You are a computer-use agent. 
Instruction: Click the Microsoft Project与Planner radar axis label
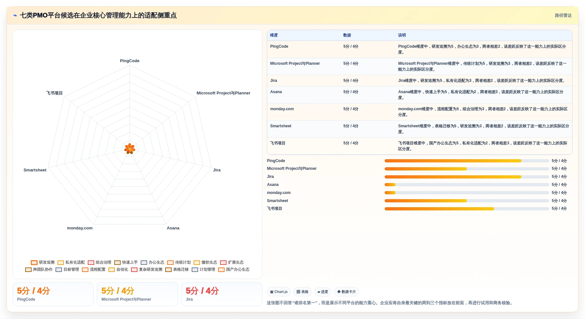tap(223, 93)
